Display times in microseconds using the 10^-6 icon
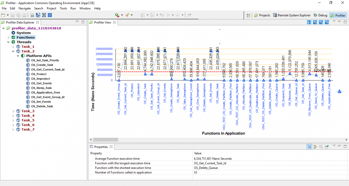This screenshot has width=349, height=186. pyautogui.click(x=321, y=22)
